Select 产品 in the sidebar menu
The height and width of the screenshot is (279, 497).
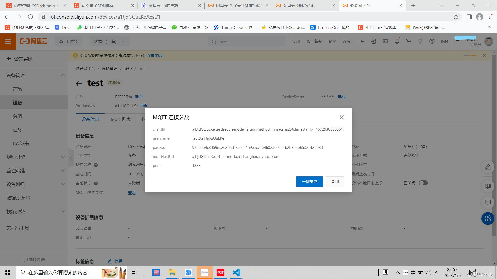point(18,89)
